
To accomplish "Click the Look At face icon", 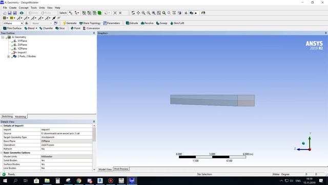I will tap(203, 13).
